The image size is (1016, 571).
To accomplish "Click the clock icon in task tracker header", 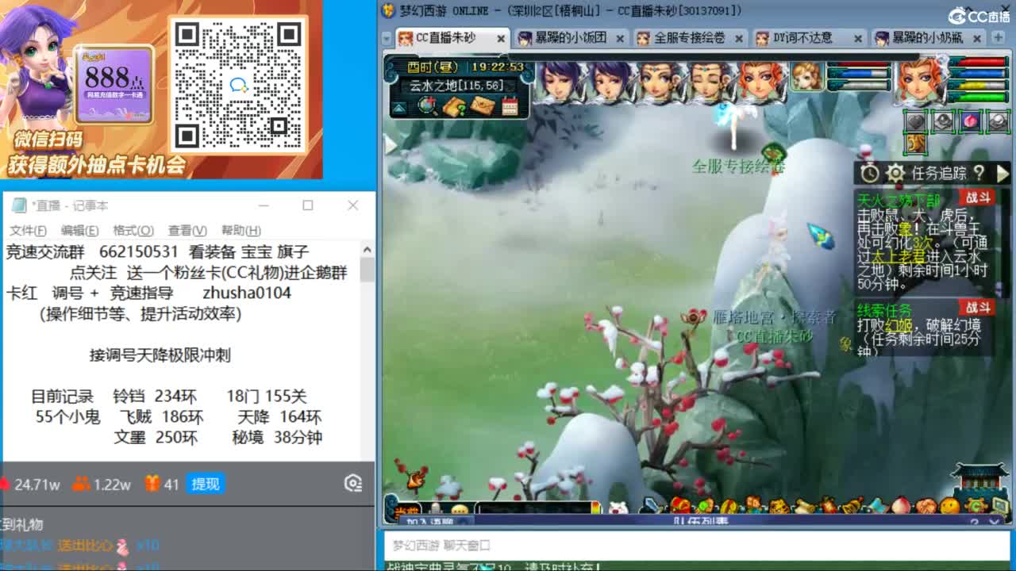I will tap(870, 173).
